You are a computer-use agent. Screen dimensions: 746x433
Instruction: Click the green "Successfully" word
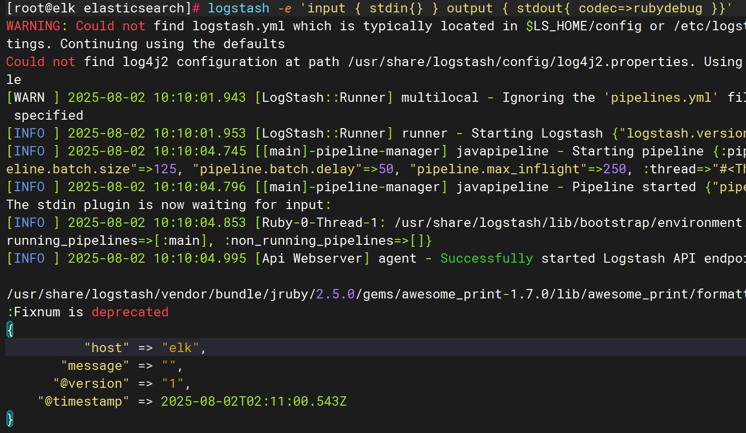(x=487, y=259)
